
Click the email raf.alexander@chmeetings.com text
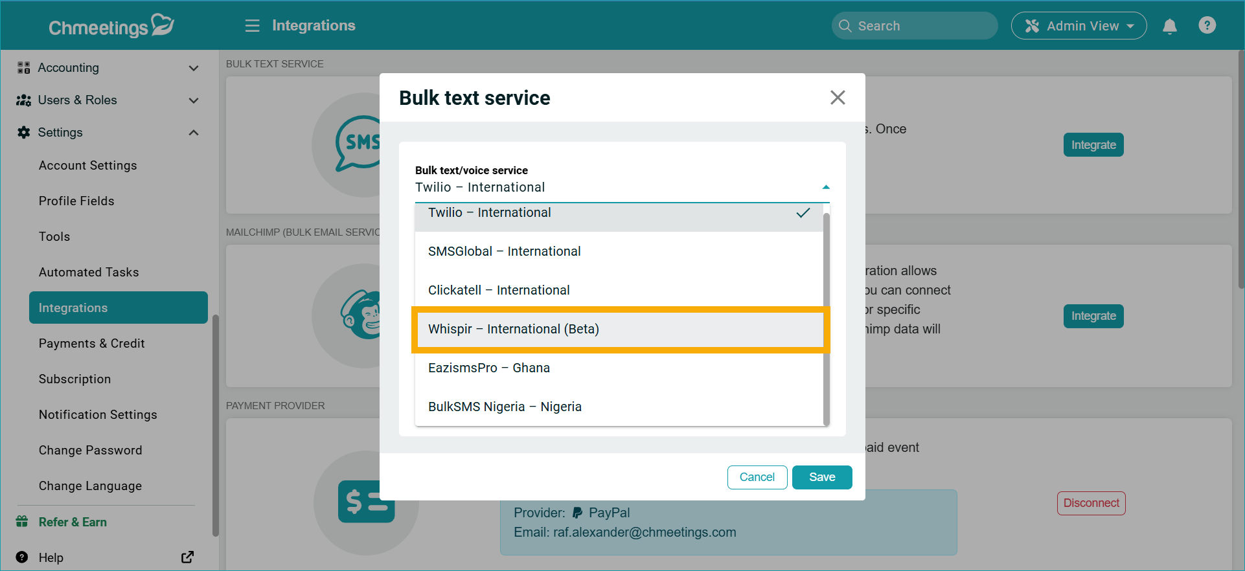click(x=645, y=532)
